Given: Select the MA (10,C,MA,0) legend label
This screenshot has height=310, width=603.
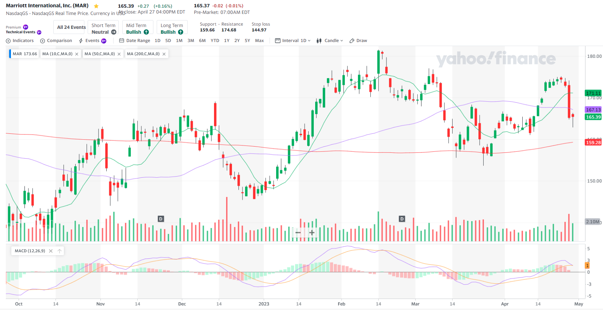Looking at the screenshot, I should click(x=57, y=54).
